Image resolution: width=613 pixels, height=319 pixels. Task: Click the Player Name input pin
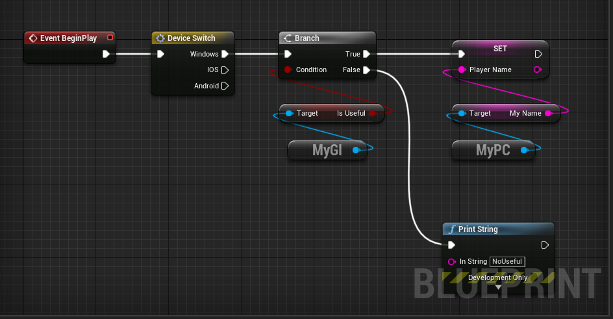(462, 70)
